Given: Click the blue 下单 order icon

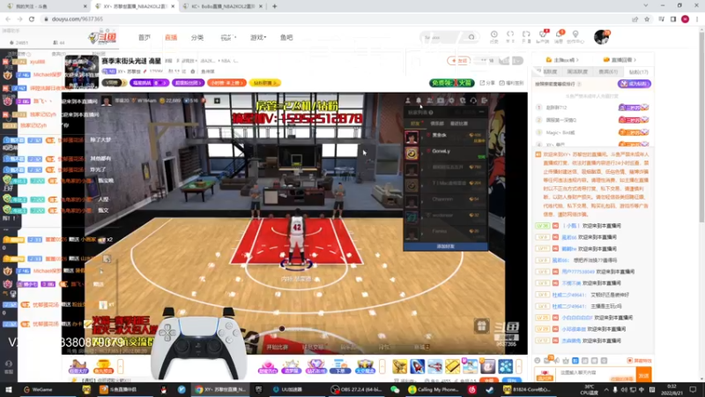Looking at the screenshot, I should click(x=340, y=366).
